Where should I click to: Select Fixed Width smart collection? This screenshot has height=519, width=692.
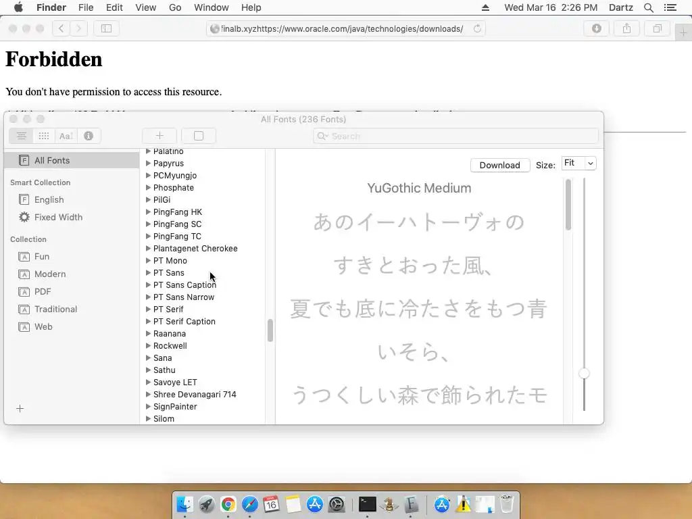click(72, 217)
